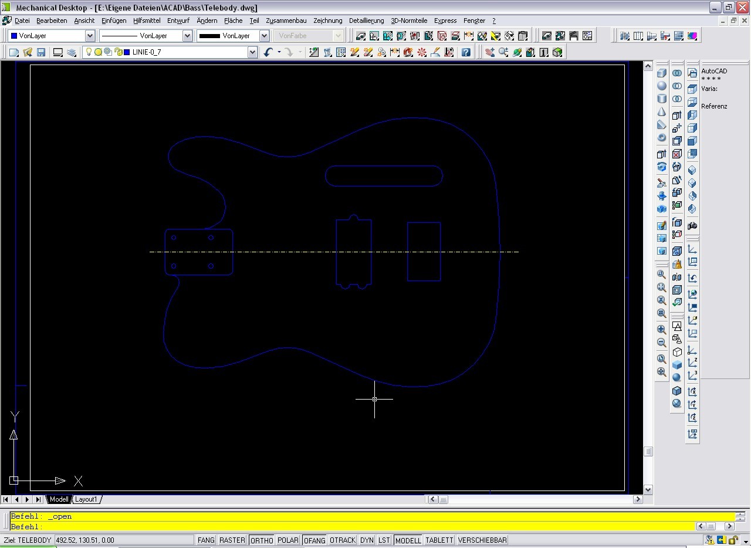Open the Bearbeiten menu

52,21
